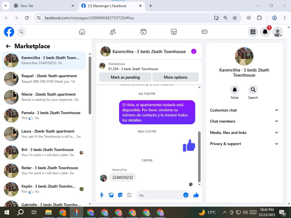Image resolution: width=291 pixels, height=218 pixels.
Task: Open the Reiter 3 beds Townhouse conversation
Action: point(44,171)
